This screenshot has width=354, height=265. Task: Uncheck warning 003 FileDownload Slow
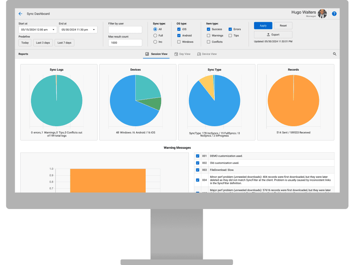198,170
